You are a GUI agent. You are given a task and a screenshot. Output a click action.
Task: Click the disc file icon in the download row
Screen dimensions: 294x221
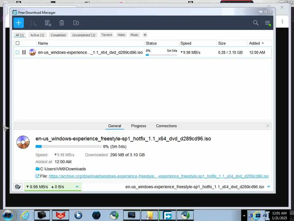click(32, 52)
